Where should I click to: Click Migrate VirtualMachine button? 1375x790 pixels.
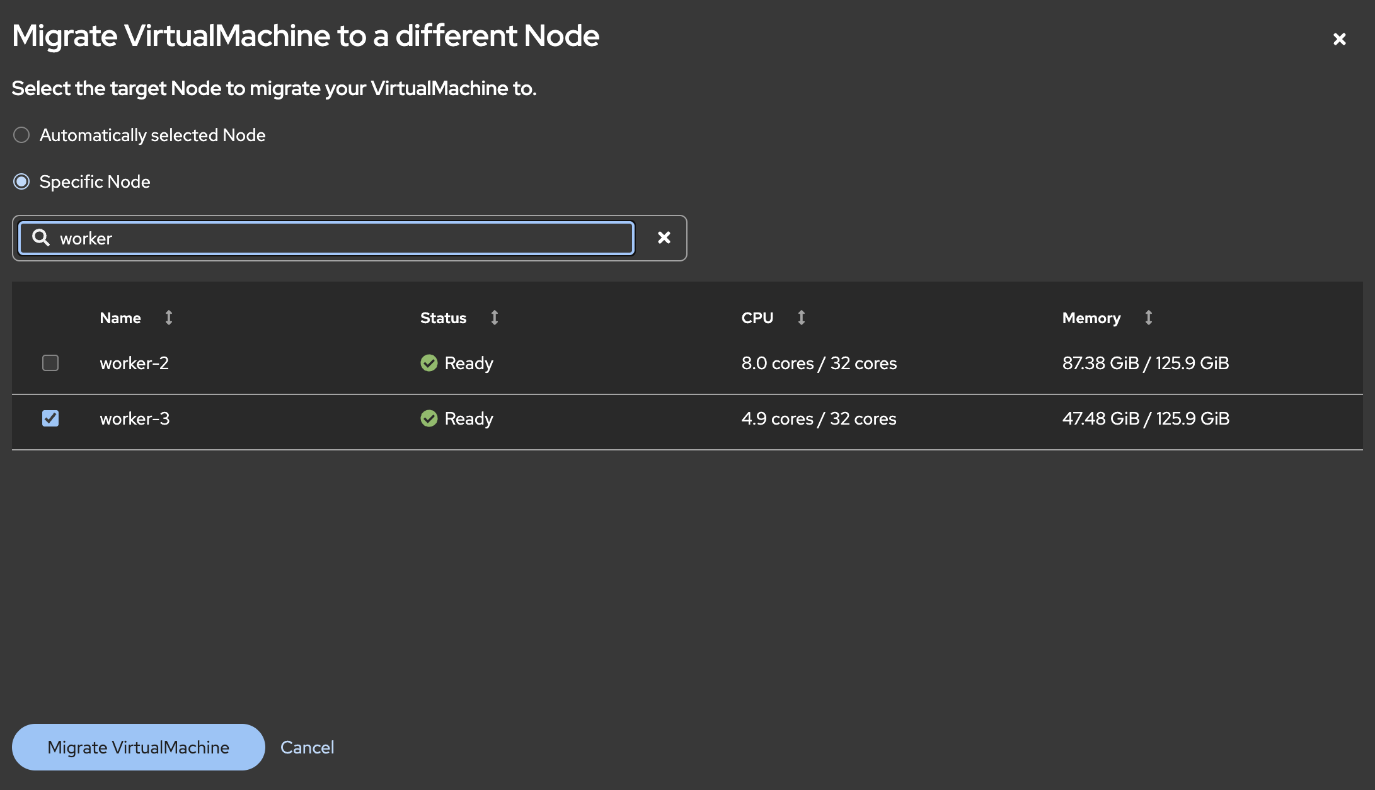138,747
